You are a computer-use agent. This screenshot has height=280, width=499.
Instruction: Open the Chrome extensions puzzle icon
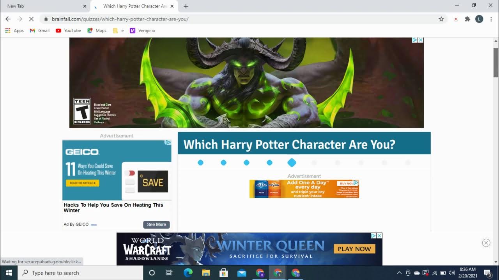467,19
